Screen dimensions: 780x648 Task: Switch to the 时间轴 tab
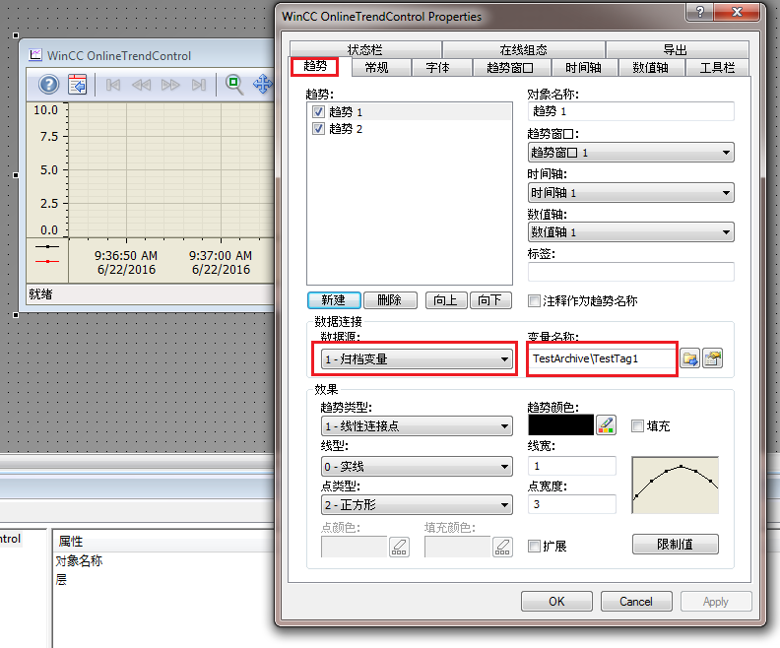tap(584, 68)
